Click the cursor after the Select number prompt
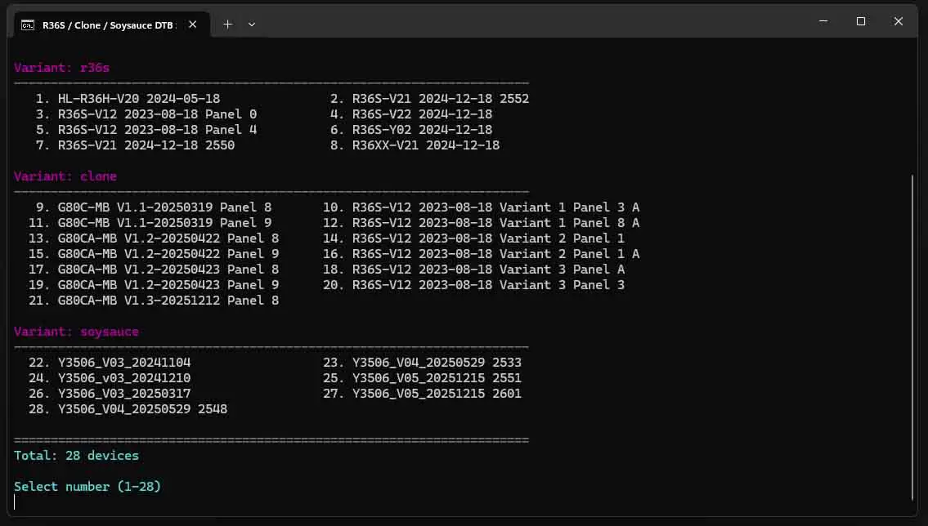928x526 pixels. [x=15, y=499]
